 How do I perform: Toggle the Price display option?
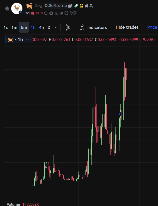coord(152,27)
